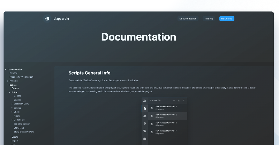Click the file icon beside Part 3 script
The width and height of the screenshot is (279, 145).
pos(152,124)
